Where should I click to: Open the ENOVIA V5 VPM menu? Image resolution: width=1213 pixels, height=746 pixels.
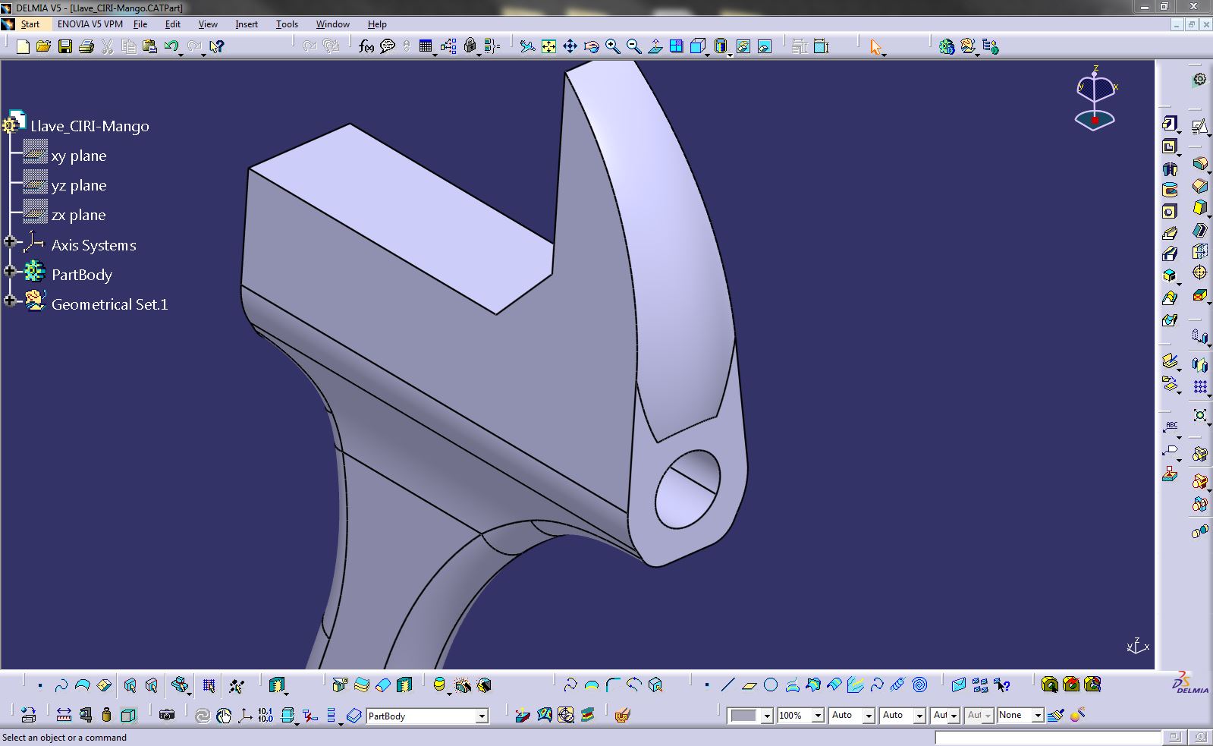coord(90,24)
